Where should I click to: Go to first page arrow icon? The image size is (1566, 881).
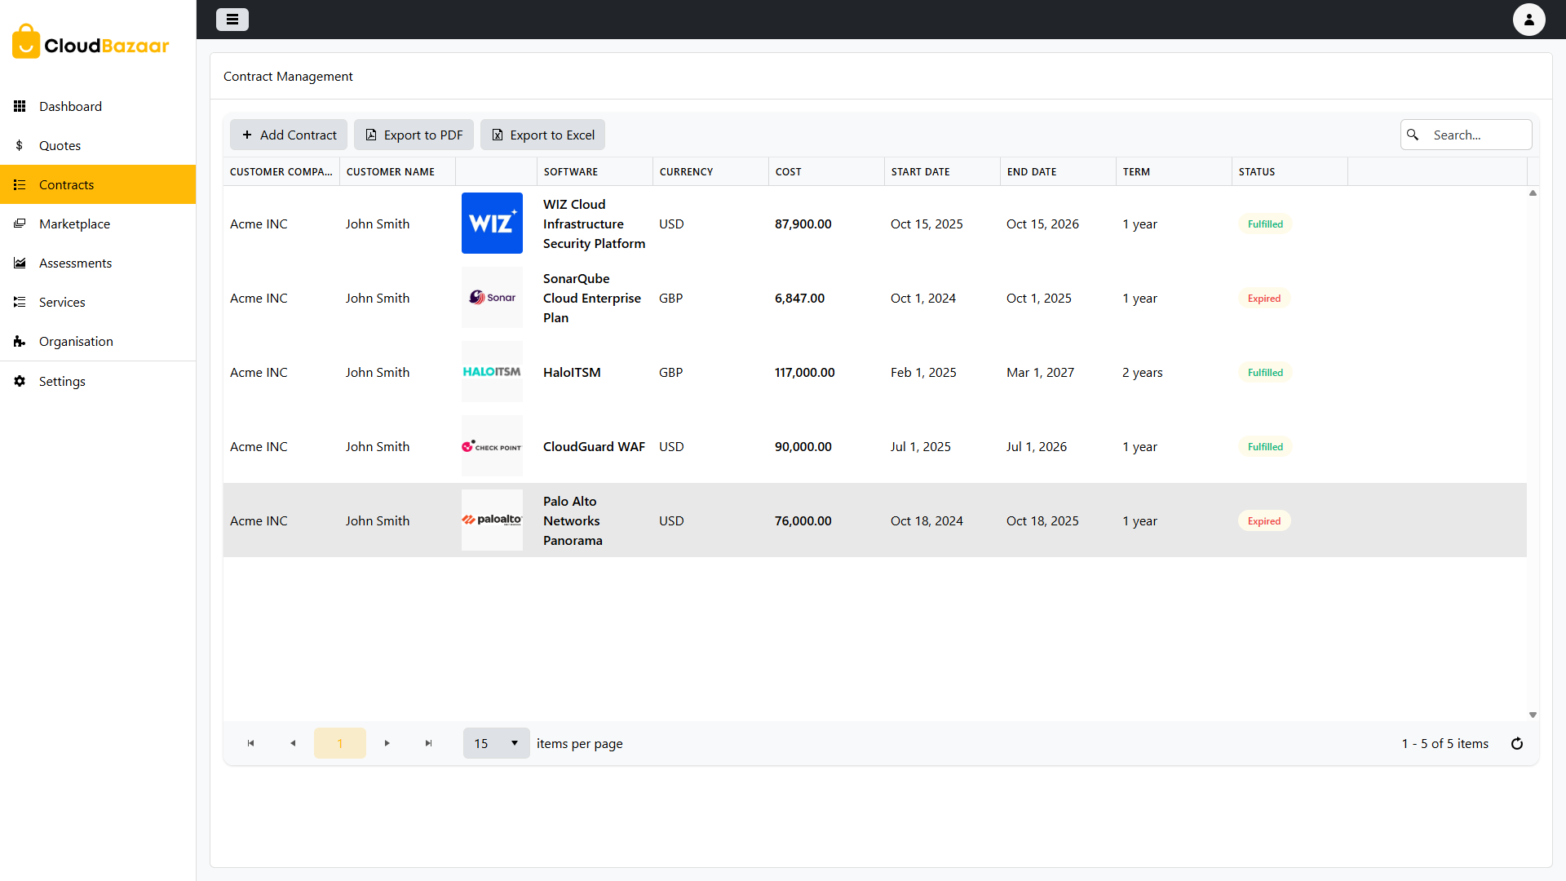point(251,743)
